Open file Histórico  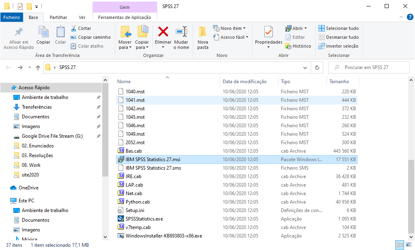(298, 46)
